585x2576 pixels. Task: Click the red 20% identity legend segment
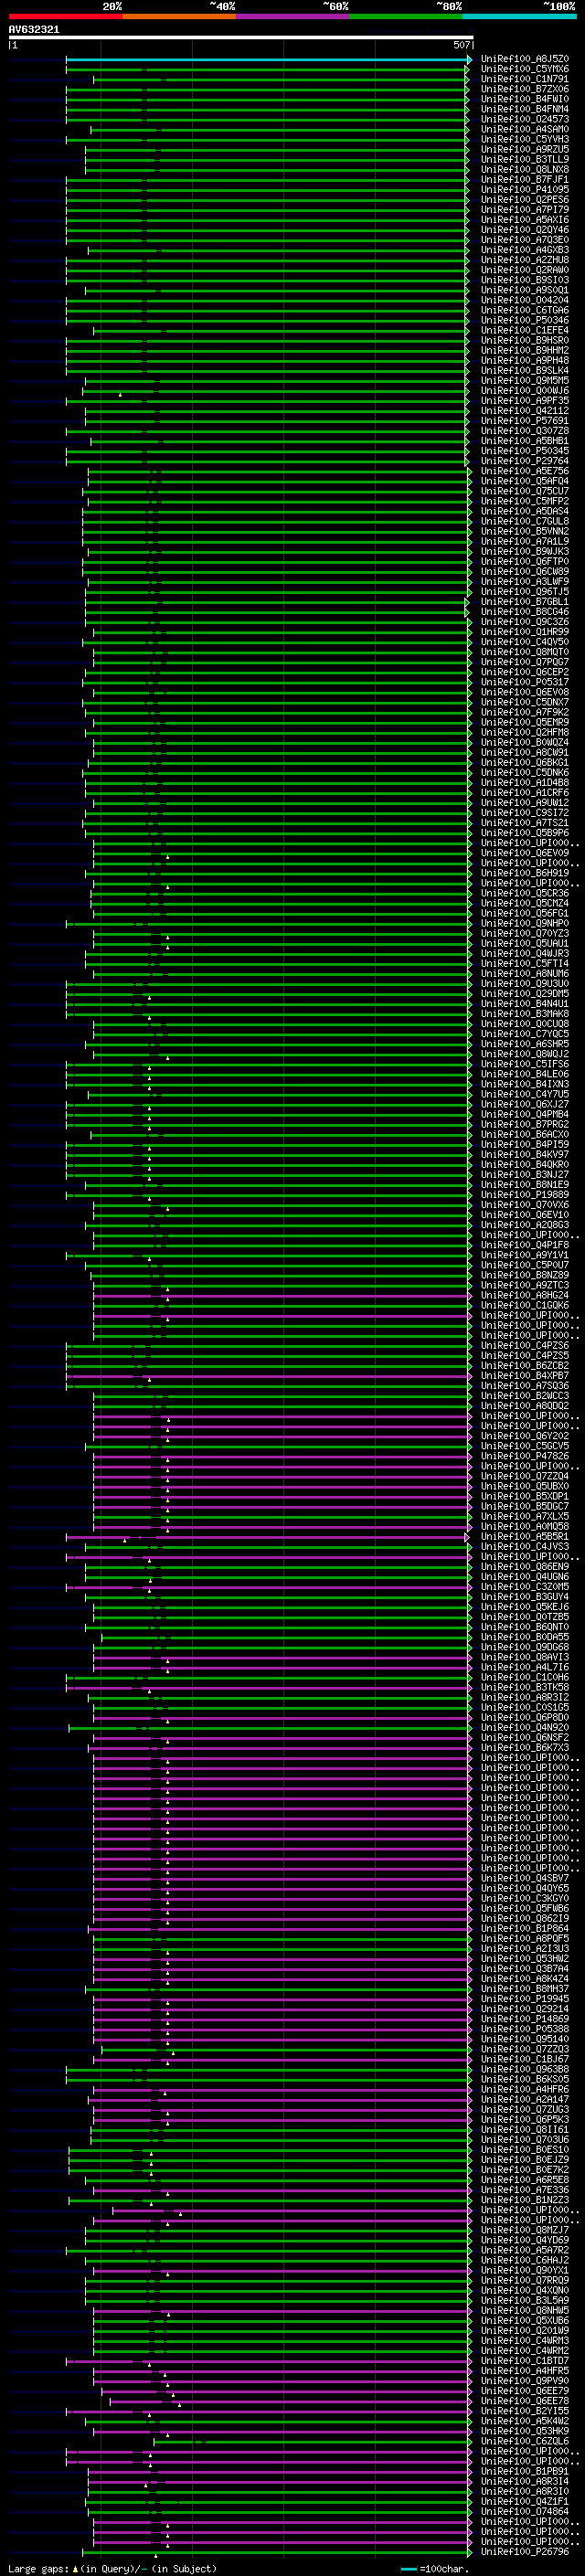click(x=65, y=16)
